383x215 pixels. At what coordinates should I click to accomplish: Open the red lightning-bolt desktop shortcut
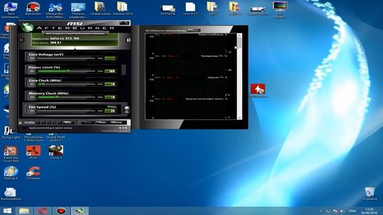click(258, 90)
